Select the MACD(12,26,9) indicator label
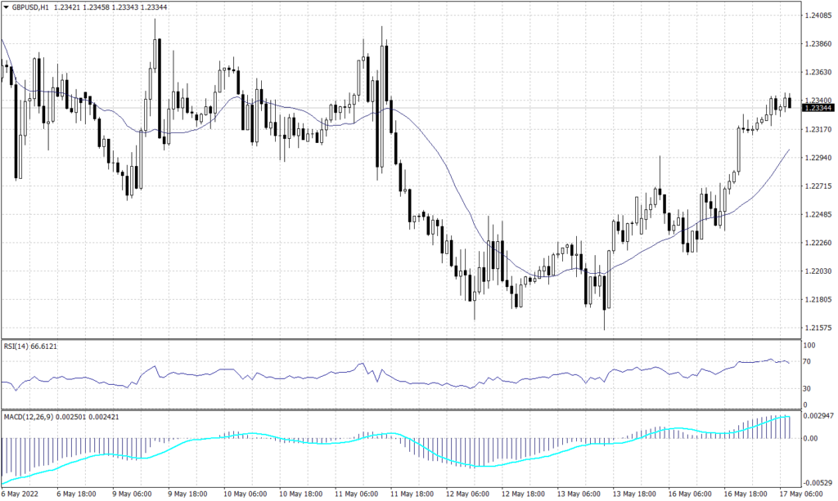This screenshot has width=838, height=501. coord(29,416)
